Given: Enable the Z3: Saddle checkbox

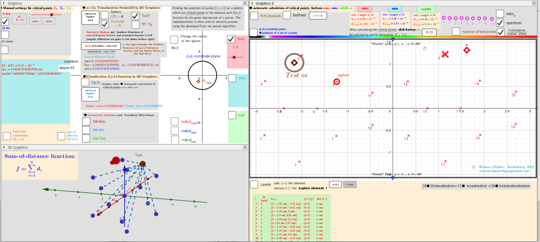Looking at the screenshot, I should (5, 50).
